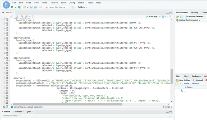Show app.R in new window icon

[12, 17]
